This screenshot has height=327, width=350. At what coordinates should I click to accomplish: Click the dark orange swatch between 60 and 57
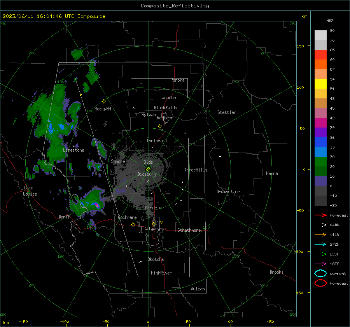click(320, 65)
